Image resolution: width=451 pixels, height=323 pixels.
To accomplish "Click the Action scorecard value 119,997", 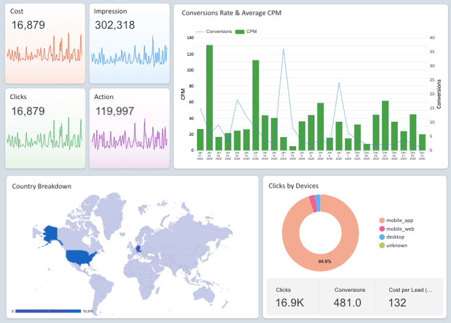I will pyautogui.click(x=115, y=111).
